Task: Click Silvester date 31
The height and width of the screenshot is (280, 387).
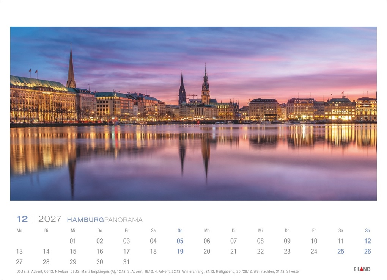Action: click(x=127, y=262)
